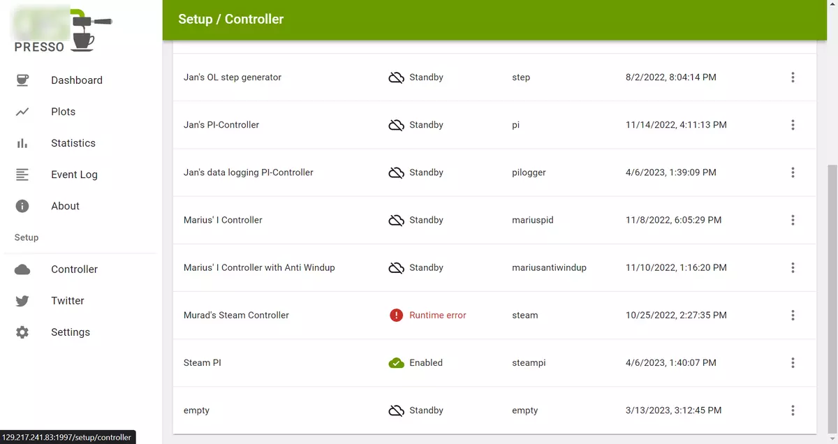Screen dimensions: 838x444
Task: Open the three-dot menu on the empty controller row
Action: [793, 410]
